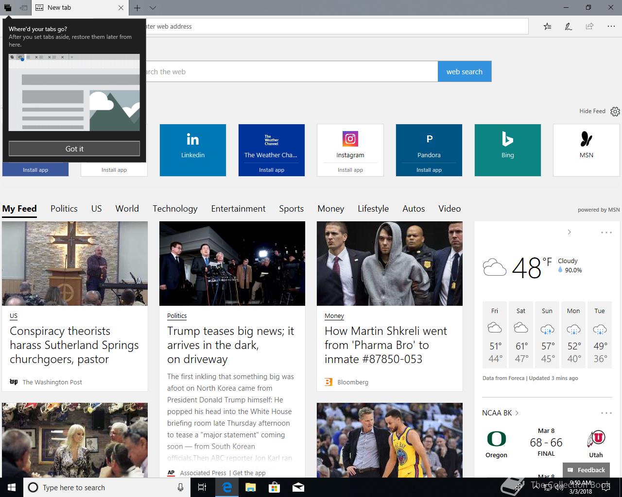Click the US category label
622x497 pixels.
click(14, 316)
